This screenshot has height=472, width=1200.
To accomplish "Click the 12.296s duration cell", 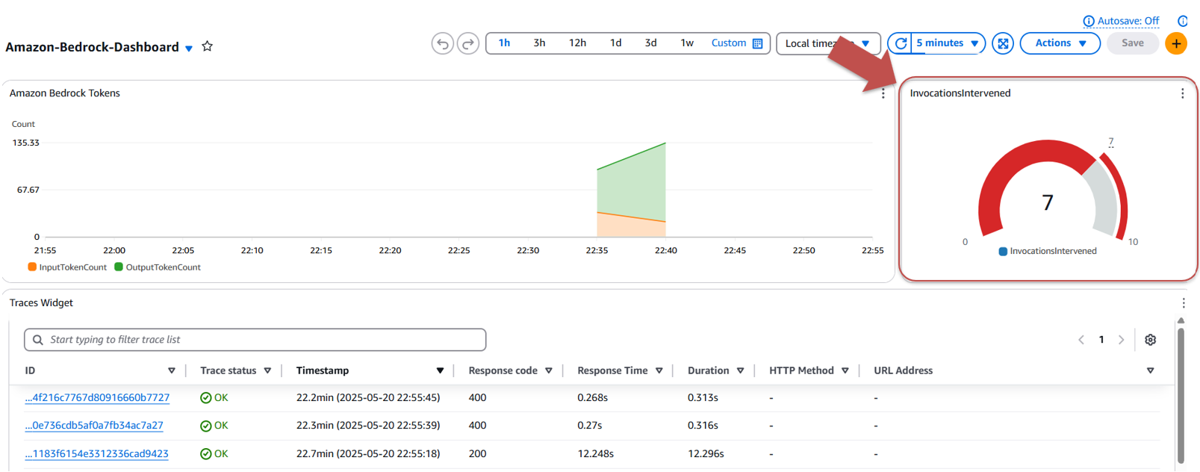I will click(x=706, y=454).
